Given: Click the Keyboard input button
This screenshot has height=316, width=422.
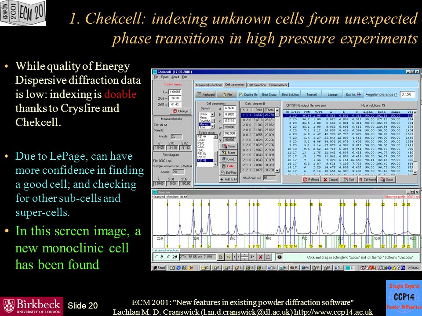Looking at the screenshot, I should (206, 95).
